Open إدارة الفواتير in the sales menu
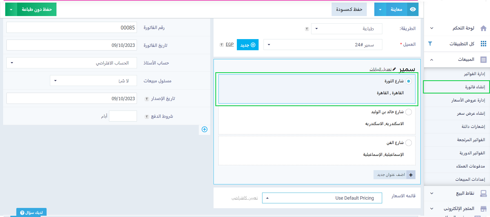This screenshot has width=490, height=217. [x=474, y=74]
